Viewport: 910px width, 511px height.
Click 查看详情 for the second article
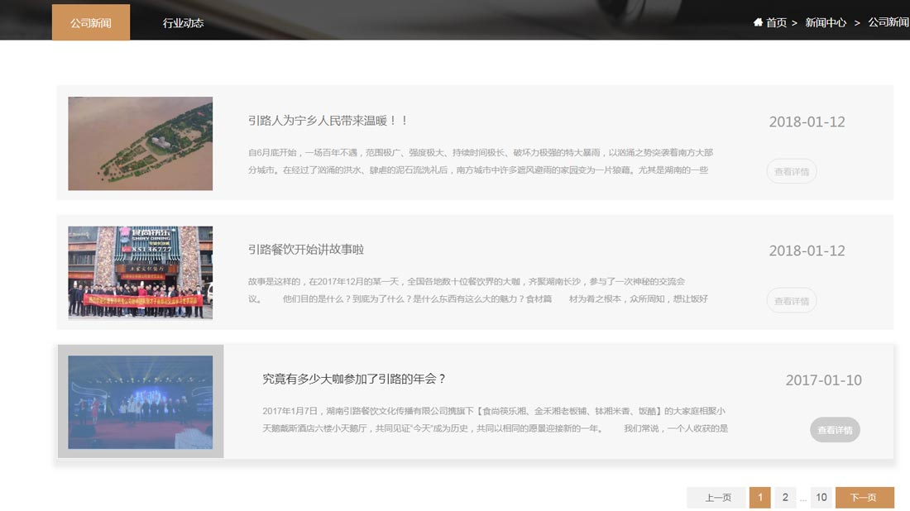coord(792,301)
